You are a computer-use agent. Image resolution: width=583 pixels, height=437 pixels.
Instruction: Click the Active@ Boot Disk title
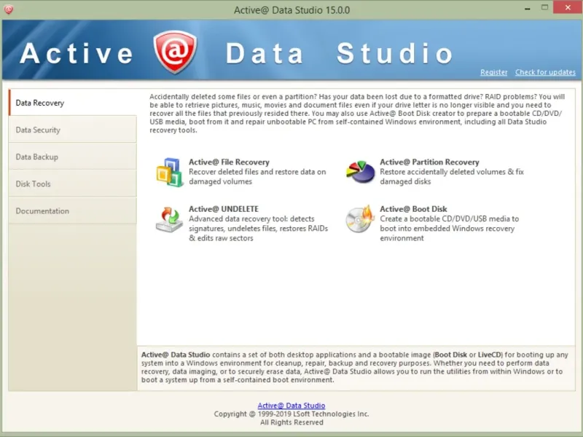click(x=413, y=209)
